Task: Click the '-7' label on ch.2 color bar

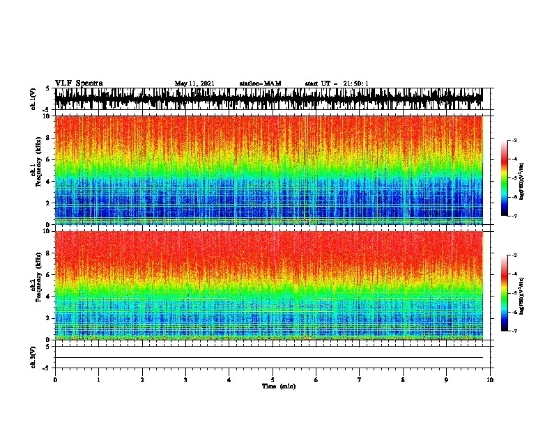Action: pyautogui.click(x=514, y=331)
